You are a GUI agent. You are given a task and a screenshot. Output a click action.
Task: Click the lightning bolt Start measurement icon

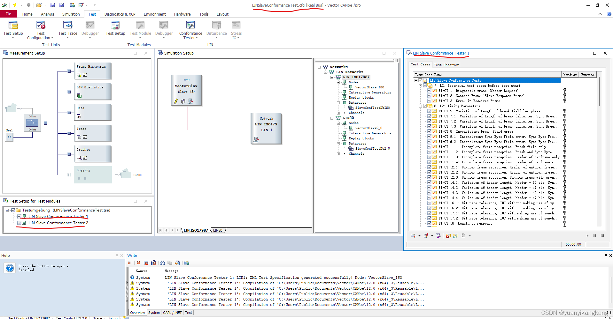coord(15,5)
